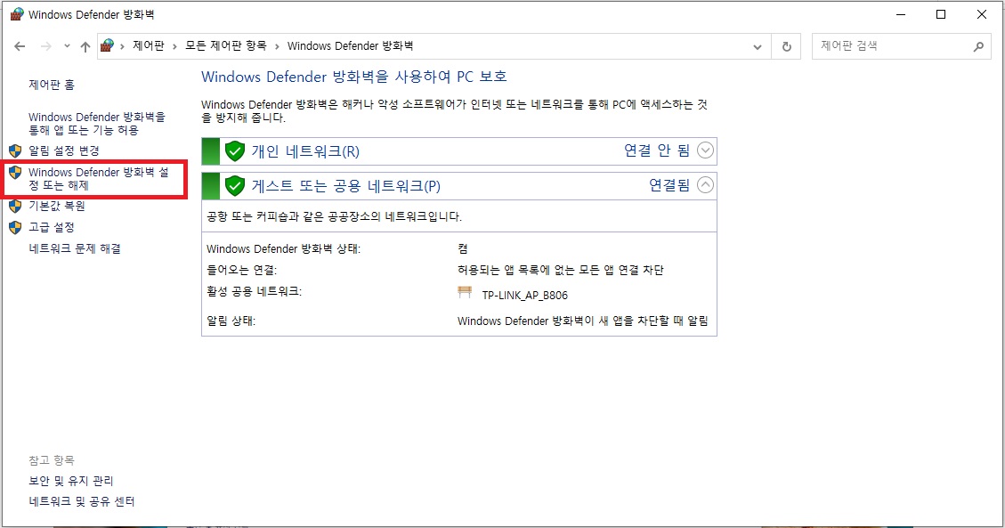Open 네트워크 및 공유 센터 link
1005x528 pixels.
pyautogui.click(x=81, y=501)
